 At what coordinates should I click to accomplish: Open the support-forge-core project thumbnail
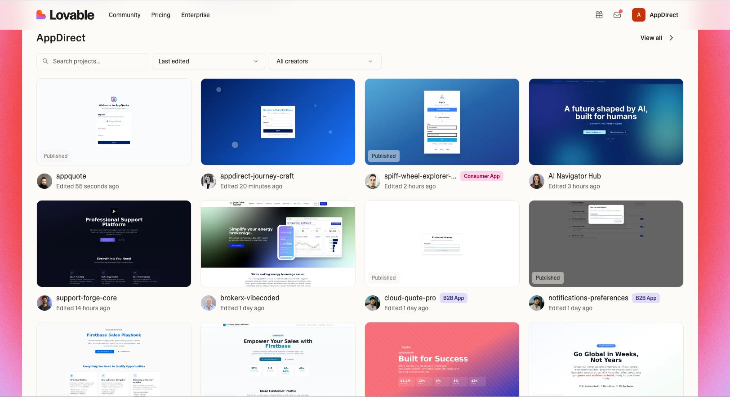[114, 244]
